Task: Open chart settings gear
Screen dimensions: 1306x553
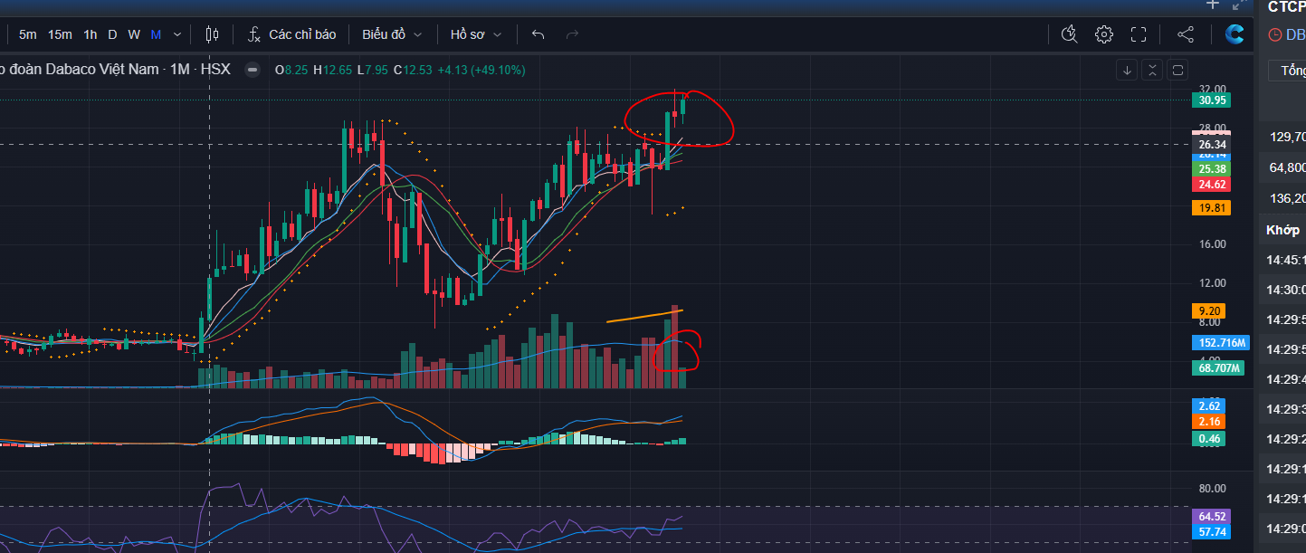Action: pyautogui.click(x=1103, y=34)
